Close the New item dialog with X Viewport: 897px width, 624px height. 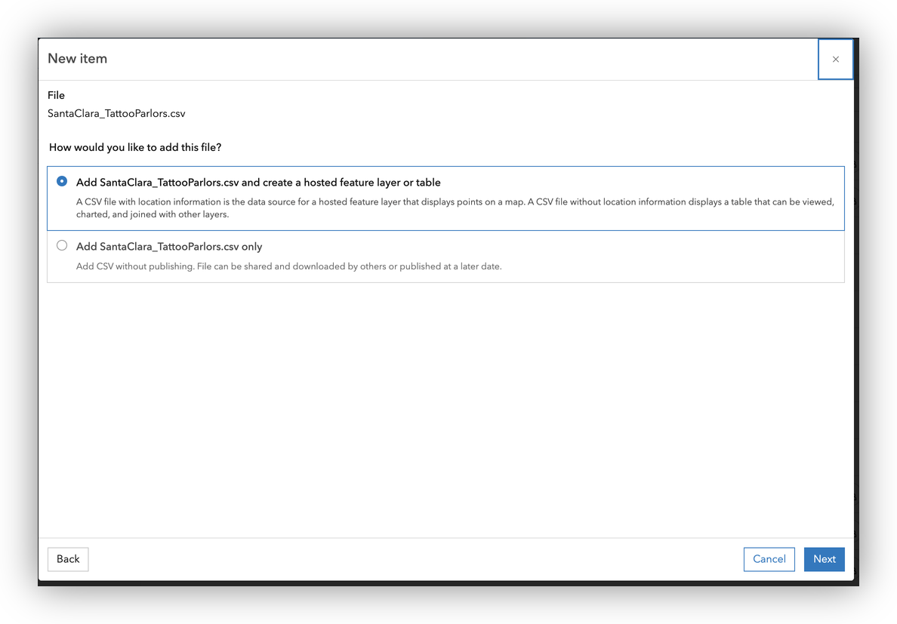tap(835, 60)
